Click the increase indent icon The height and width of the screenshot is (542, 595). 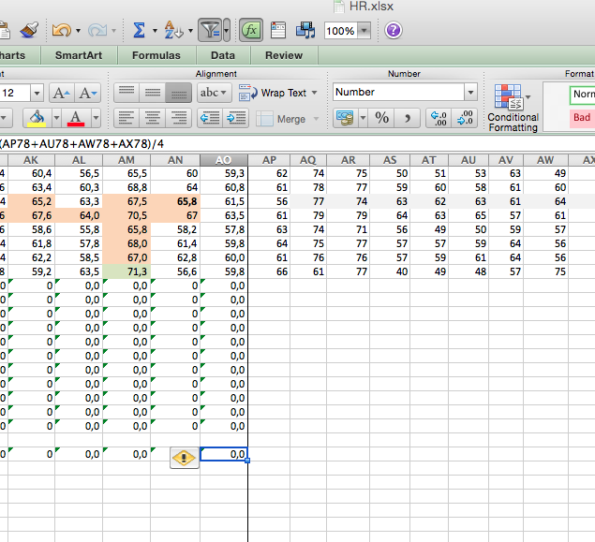[x=236, y=118]
